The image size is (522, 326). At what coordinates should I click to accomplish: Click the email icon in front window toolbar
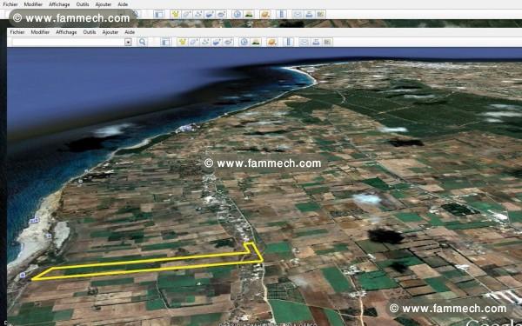[x=304, y=42]
